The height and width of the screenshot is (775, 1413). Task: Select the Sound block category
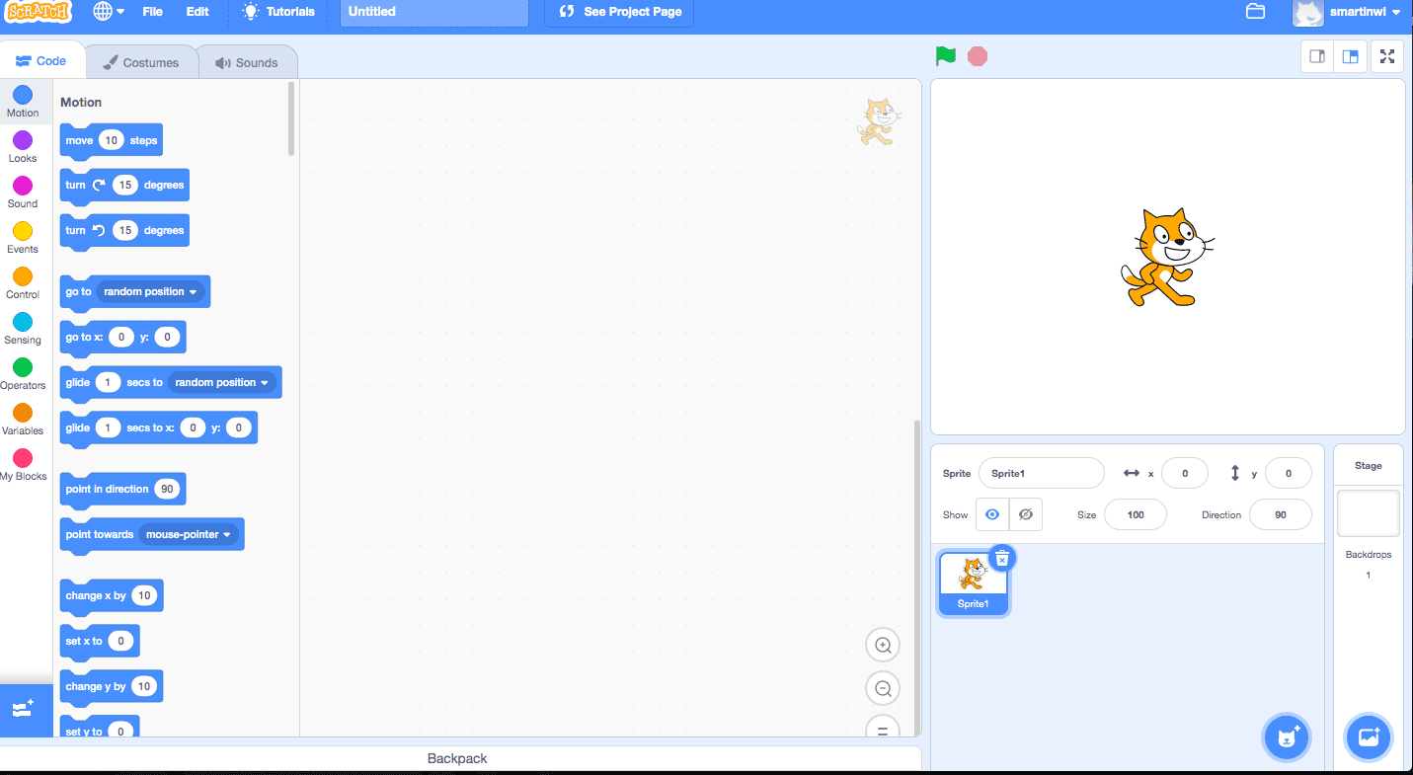click(x=23, y=193)
